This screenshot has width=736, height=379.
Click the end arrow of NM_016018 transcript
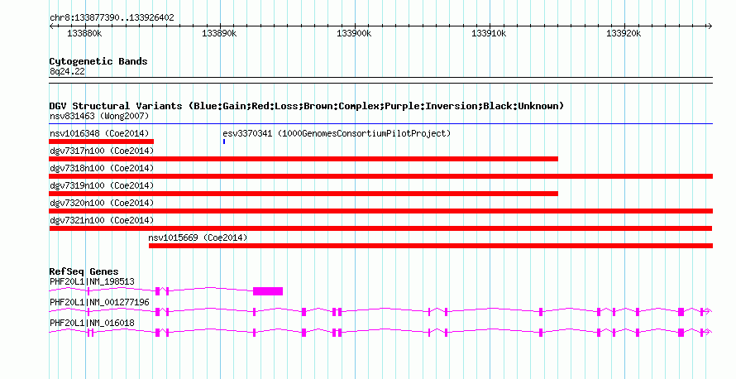tap(709, 332)
